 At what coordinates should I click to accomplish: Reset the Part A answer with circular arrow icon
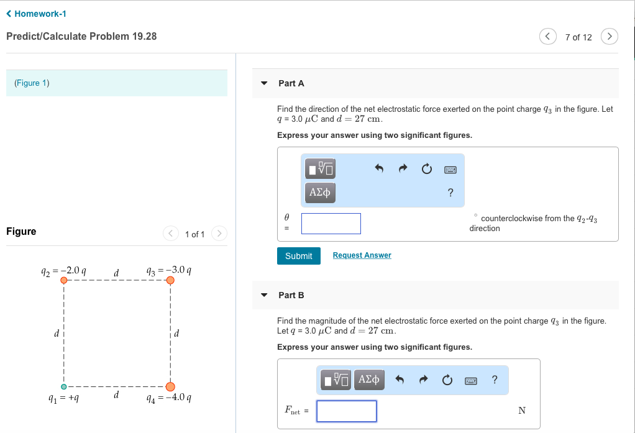coord(426,168)
